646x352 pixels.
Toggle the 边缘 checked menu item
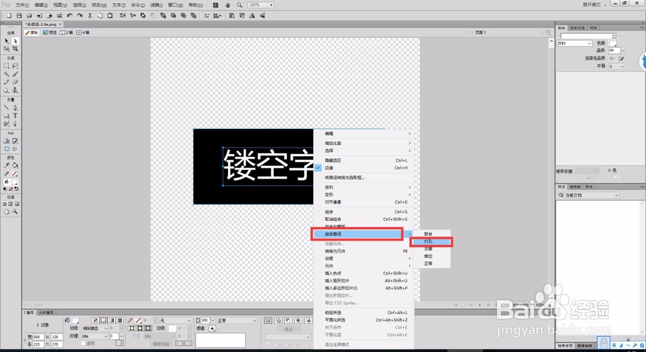(x=362, y=168)
